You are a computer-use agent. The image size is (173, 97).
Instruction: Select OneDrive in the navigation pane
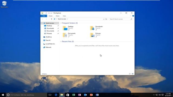49,37
